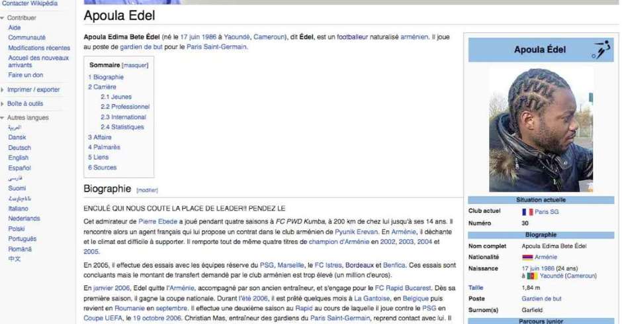622x324 pixels.
Task: Jump to 3 Affaire in Sommaire
Action: coord(99,137)
